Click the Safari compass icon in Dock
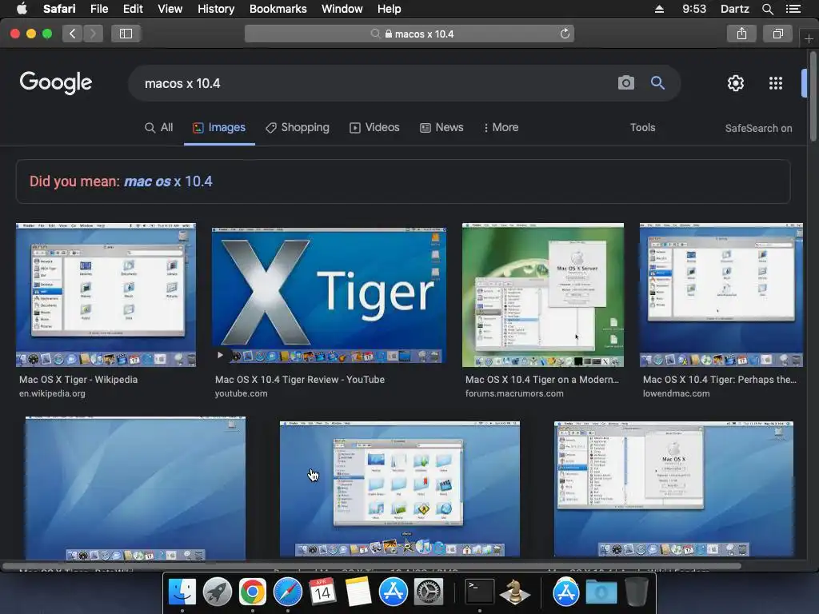 pos(288,592)
